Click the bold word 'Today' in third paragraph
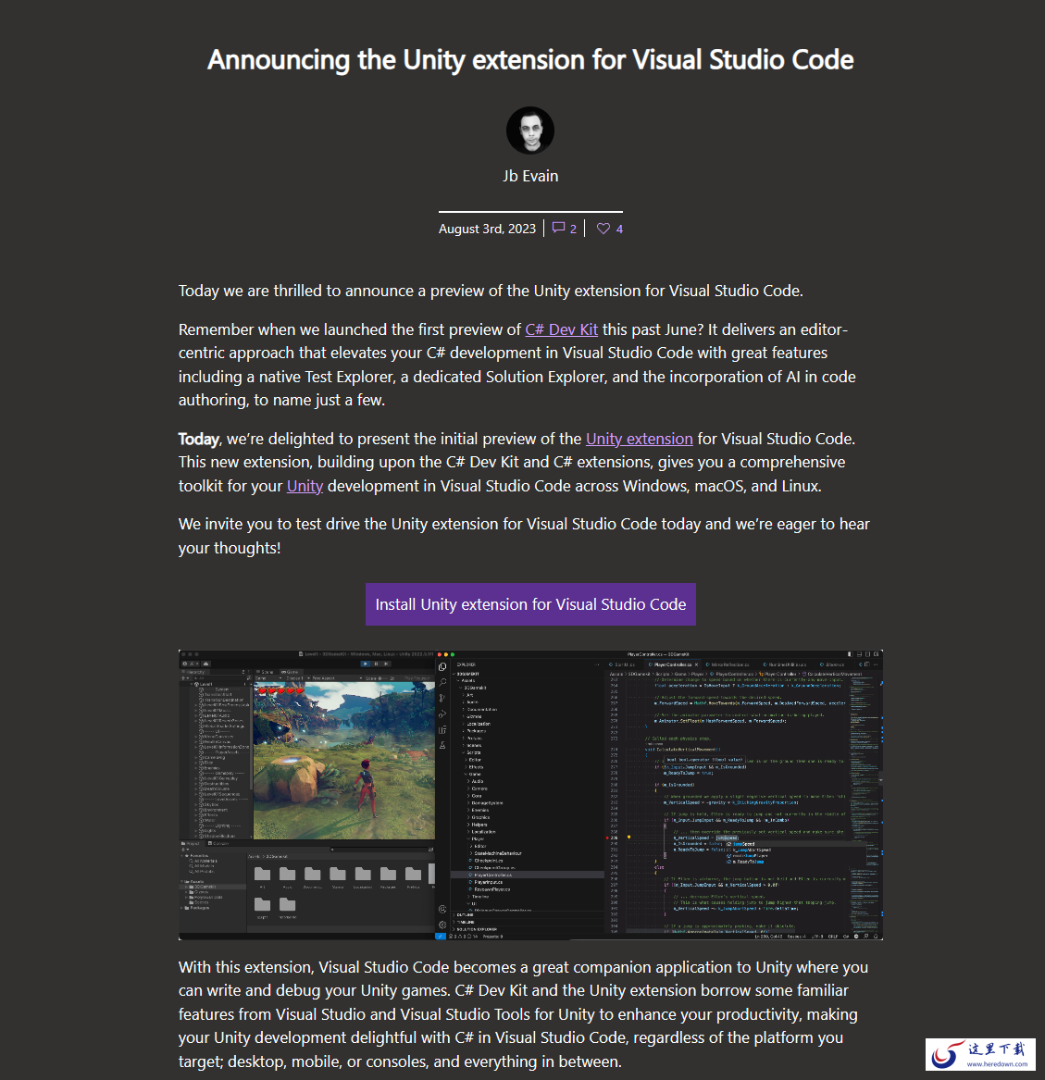 (198, 439)
